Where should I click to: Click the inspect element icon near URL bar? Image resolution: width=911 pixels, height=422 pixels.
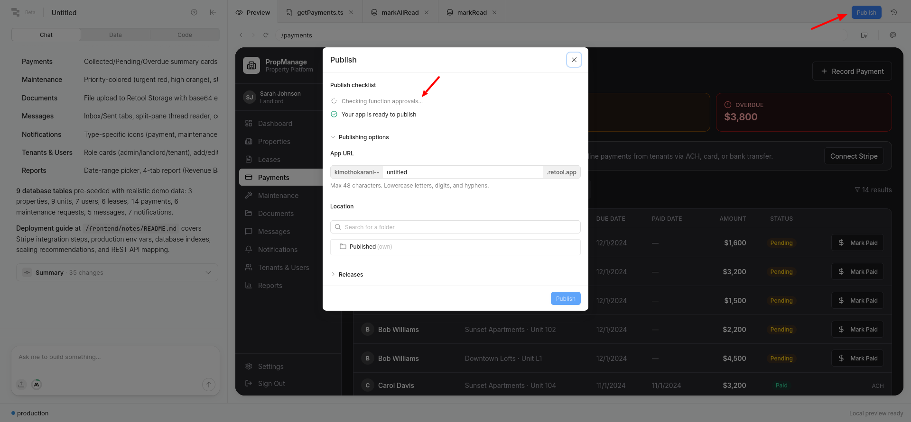[864, 35]
